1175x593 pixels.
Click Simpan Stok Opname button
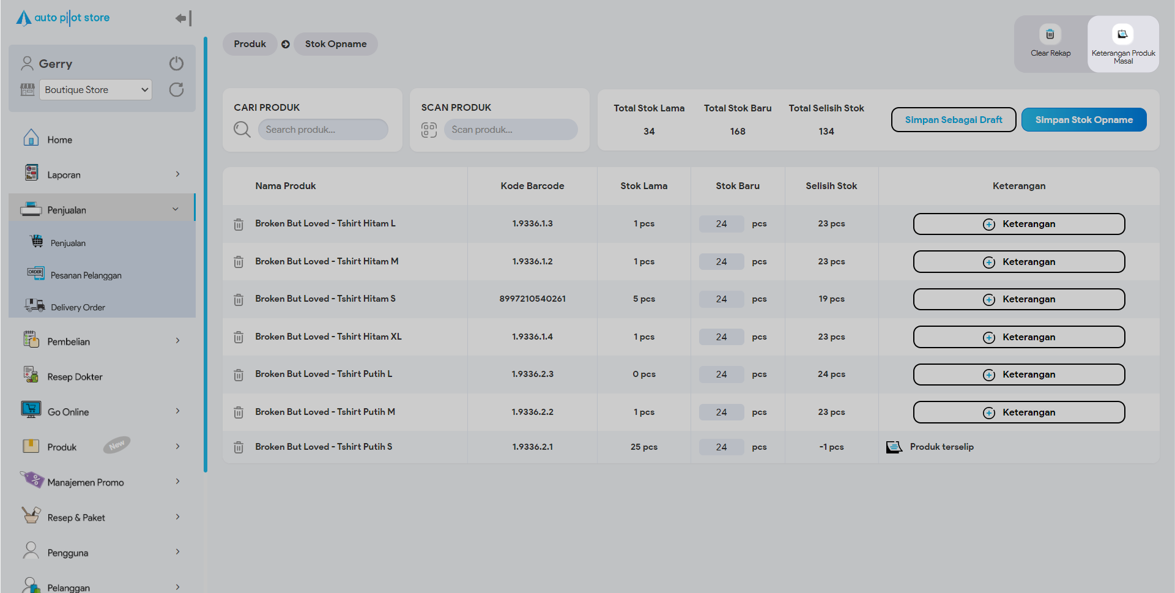click(1083, 120)
